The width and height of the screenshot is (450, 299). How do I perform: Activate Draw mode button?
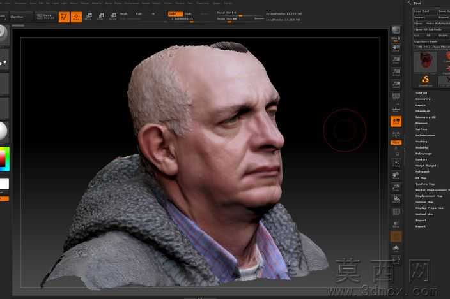click(76, 17)
